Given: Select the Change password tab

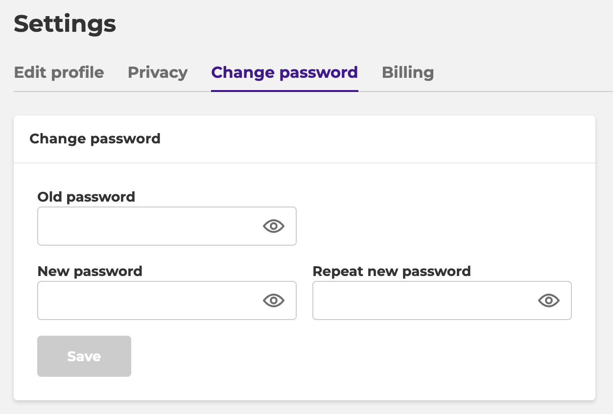Looking at the screenshot, I should point(284,72).
